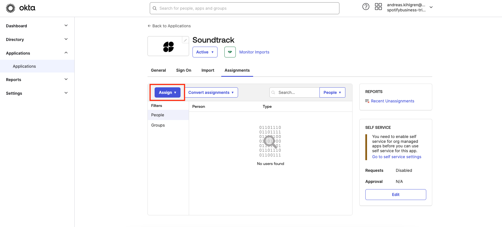Viewport: 502px width, 227px height.
Task: Open the Monitor Imports link
Action: pyautogui.click(x=254, y=52)
